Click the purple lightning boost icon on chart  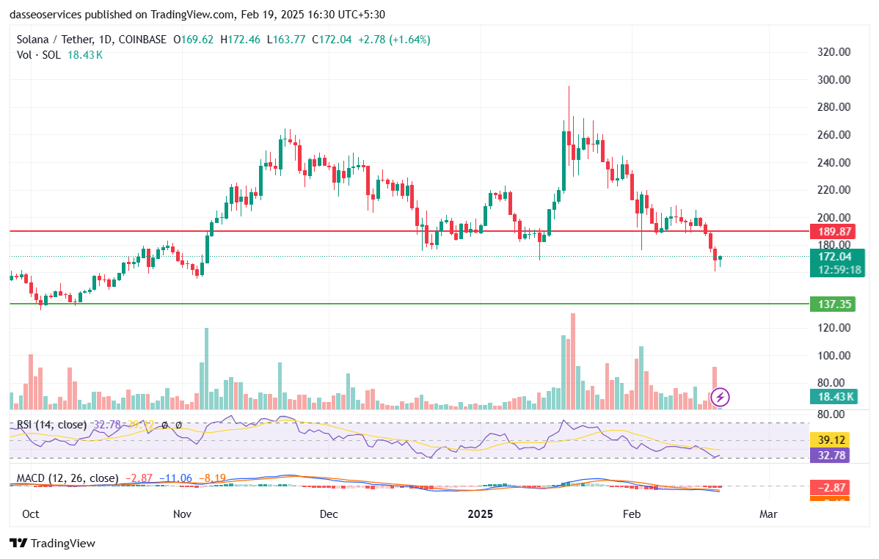pyautogui.click(x=720, y=397)
